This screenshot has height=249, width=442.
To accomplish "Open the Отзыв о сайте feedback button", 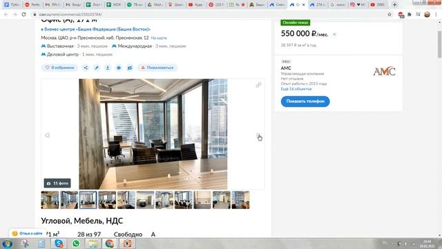I will pos(28,234).
